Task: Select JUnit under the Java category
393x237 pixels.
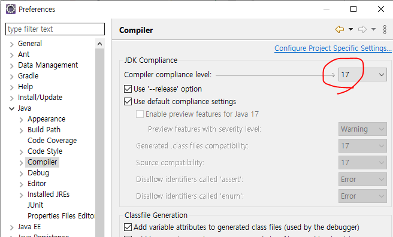Action: (x=35, y=205)
